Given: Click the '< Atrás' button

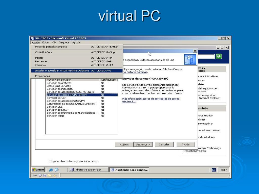Looking at the screenshot, I should coord(124,144).
